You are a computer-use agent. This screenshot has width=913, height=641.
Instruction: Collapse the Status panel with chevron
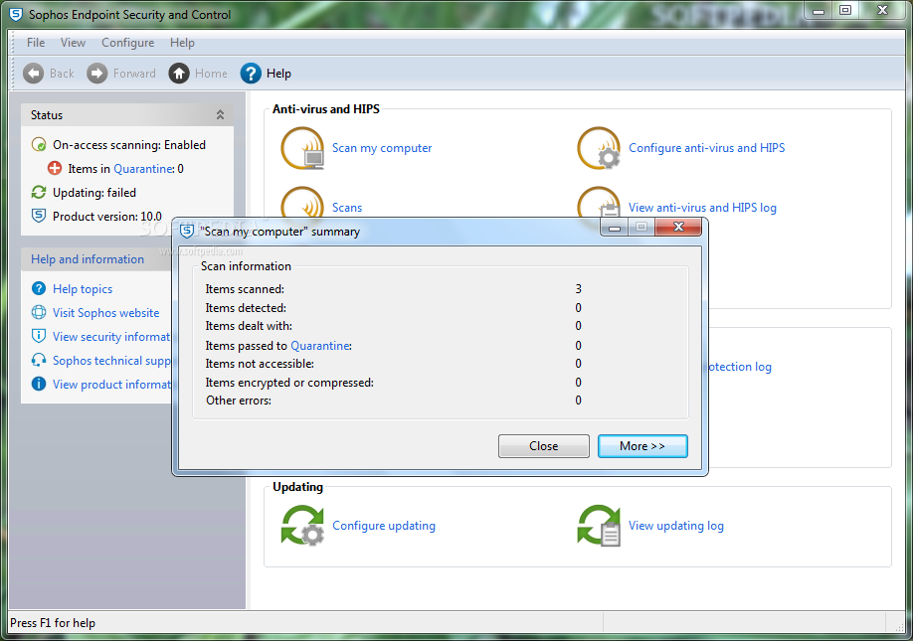tap(220, 115)
